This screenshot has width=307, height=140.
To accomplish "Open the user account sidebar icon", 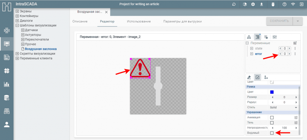I will pyautogui.click(x=7, y=124).
